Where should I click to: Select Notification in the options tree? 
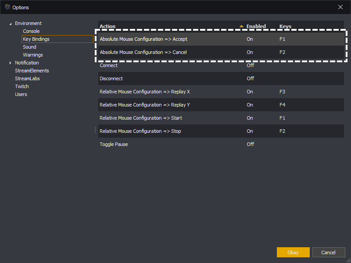27,63
